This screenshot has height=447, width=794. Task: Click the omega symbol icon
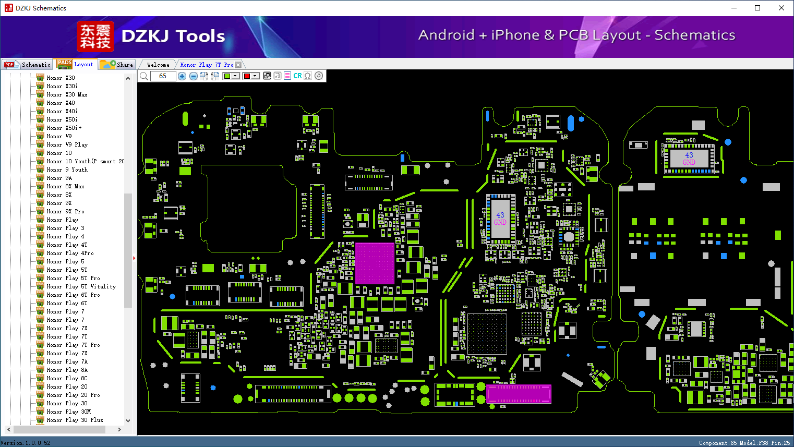click(x=308, y=76)
